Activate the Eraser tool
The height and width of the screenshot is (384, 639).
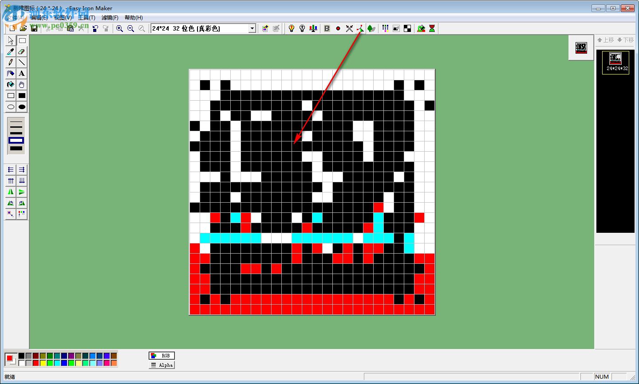tap(22, 51)
